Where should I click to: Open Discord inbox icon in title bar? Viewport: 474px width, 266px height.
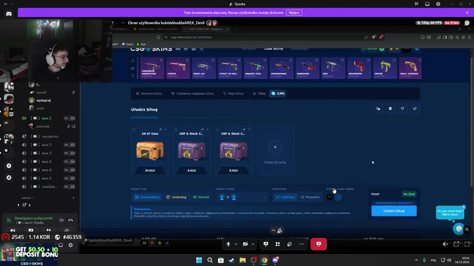427,4
